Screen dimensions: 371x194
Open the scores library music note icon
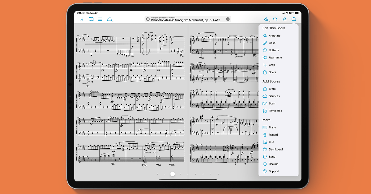click(x=82, y=19)
